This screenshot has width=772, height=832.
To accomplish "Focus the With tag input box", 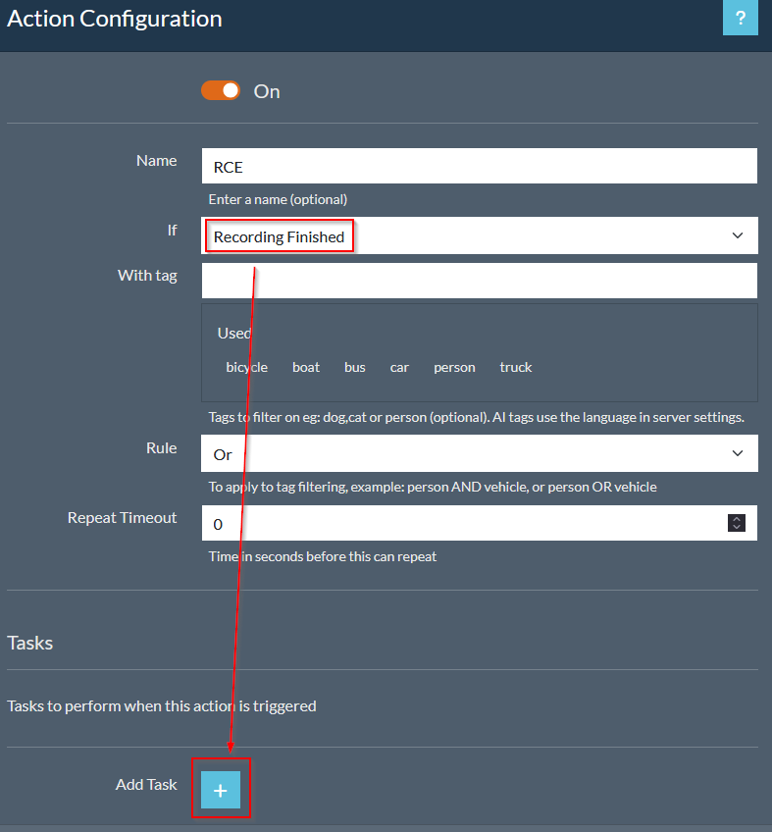I will coord(479,281).
